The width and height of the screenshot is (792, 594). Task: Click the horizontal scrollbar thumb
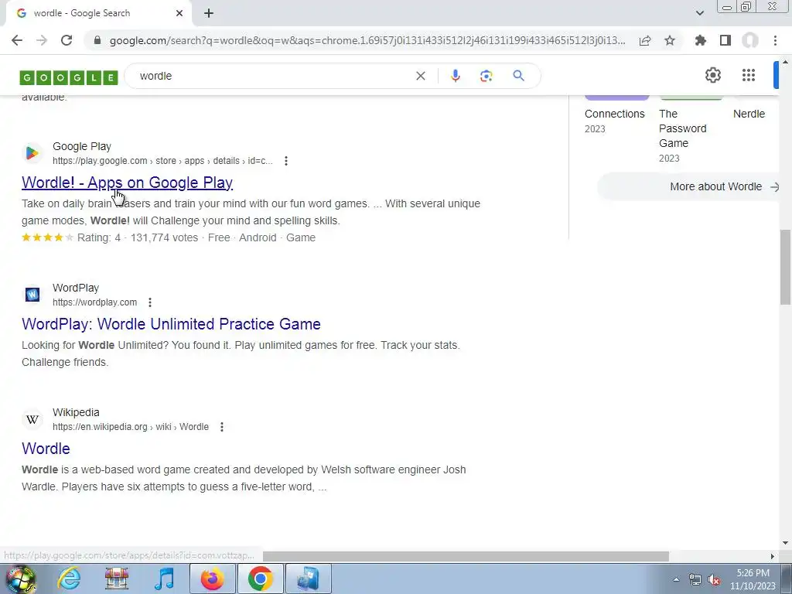click(466, 556)
